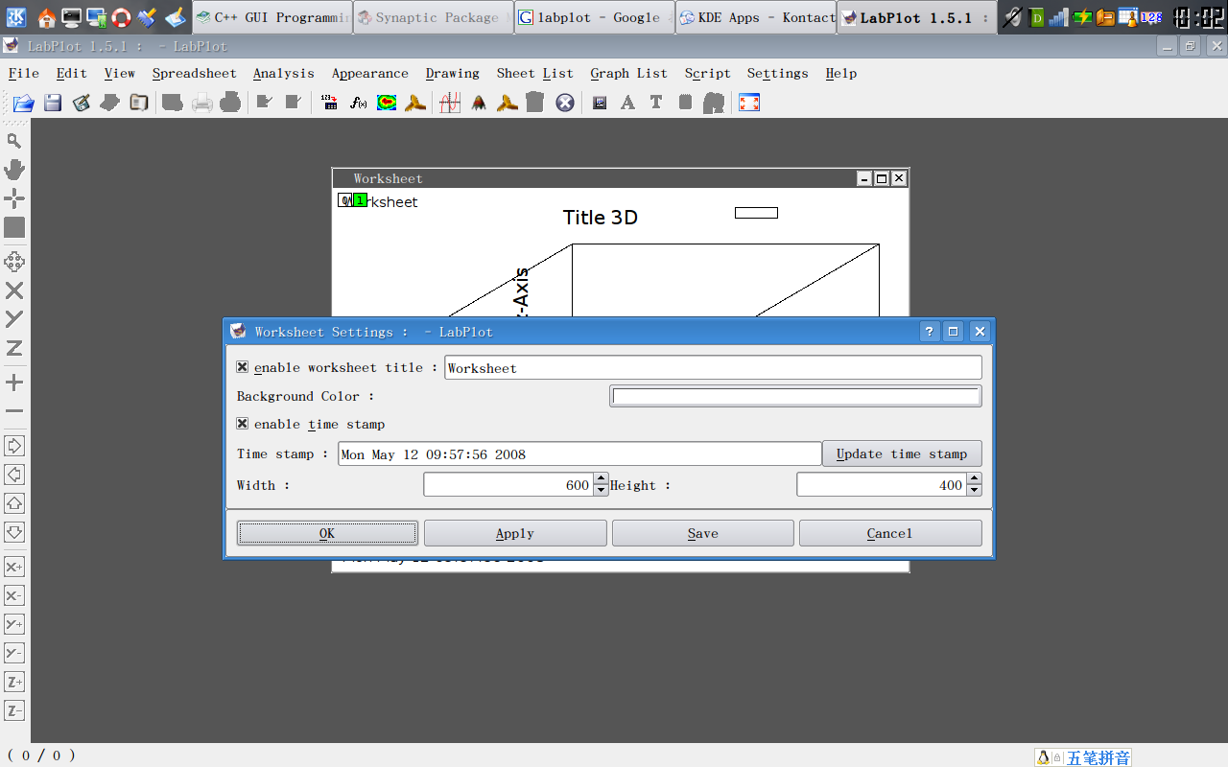Image resolution: width=1228 pixels, height=767 pixels.
Task: Switch to KDE Apps - Kontact taskbar window
Action: coord(755,17)
